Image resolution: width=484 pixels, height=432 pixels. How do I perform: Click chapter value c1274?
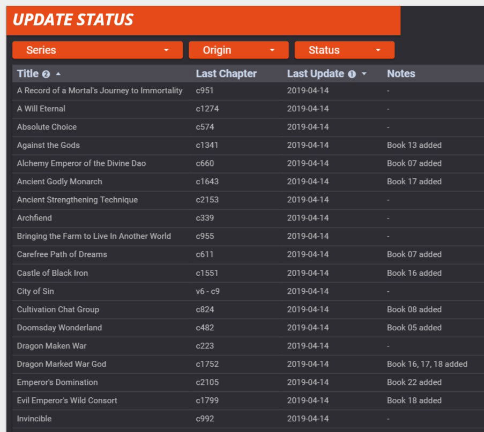click(207, 109)
